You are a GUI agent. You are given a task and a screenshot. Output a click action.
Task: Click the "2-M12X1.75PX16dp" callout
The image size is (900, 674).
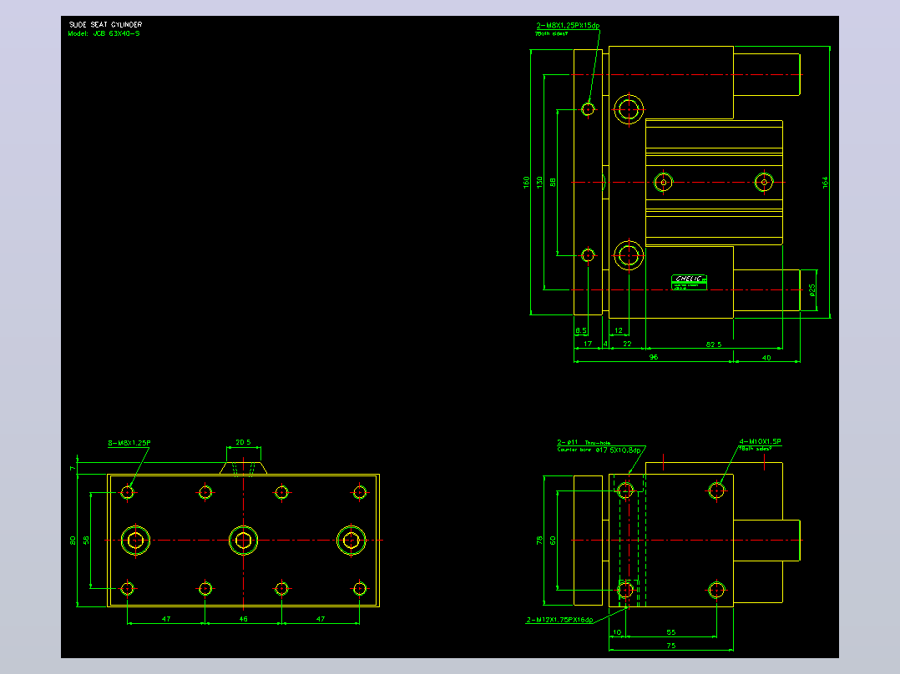(x=559, y=620)
